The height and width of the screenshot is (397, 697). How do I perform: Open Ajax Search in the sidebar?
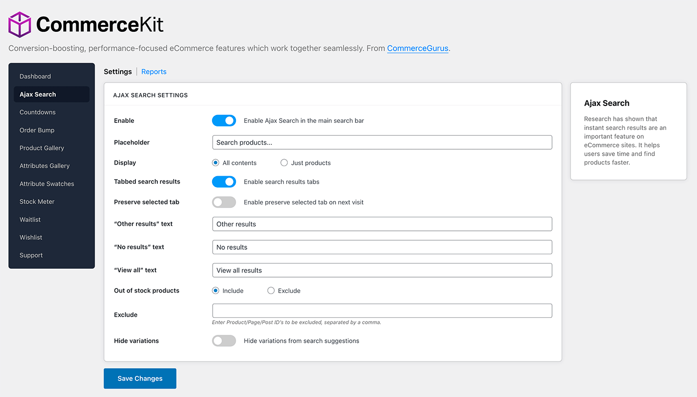click(x=52, y=94)
